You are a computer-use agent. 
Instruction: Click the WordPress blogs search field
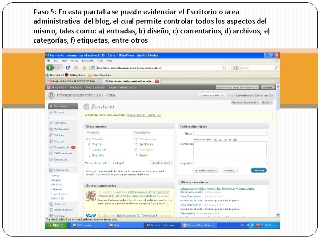click(x=237, y=88)
